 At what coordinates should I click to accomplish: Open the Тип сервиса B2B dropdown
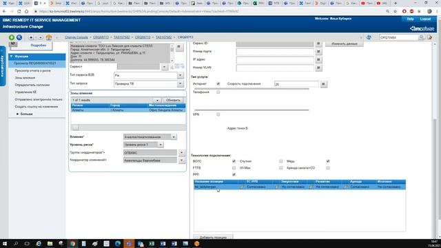[181, 75]
